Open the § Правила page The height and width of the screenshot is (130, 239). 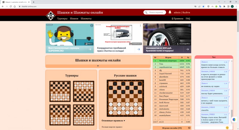point(177,18)
